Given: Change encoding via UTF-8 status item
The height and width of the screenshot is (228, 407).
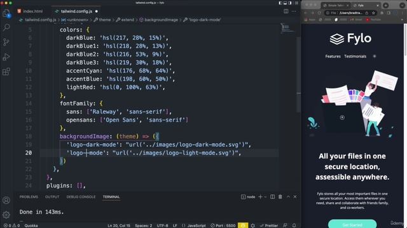Looking at the screenshot, I should click(x=163, y=225).
